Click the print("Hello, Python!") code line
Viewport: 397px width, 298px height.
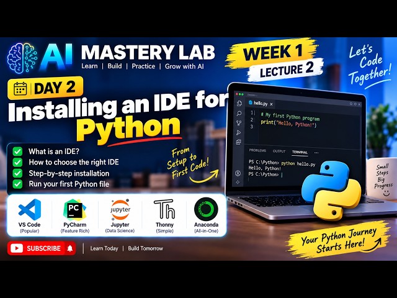(288, 124)
